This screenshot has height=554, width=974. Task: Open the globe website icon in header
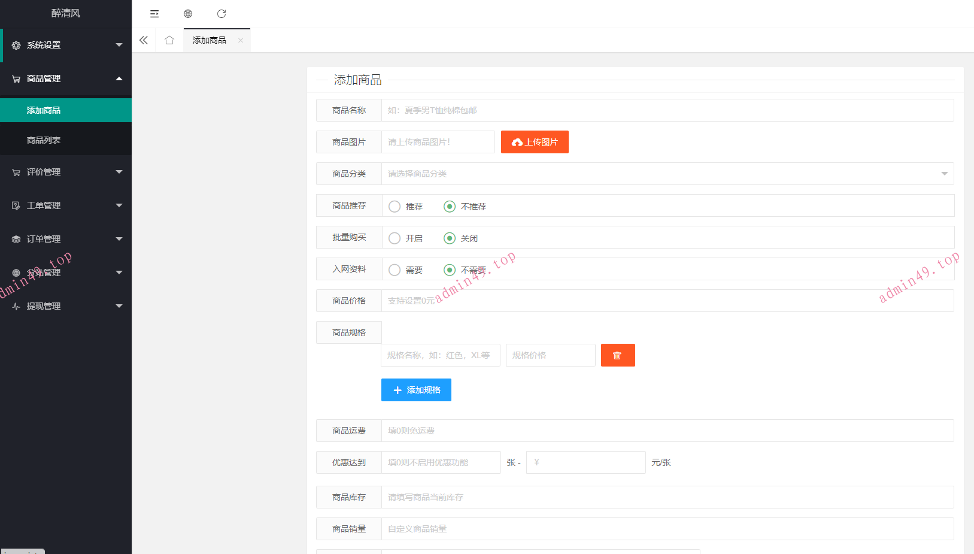point(188,14)
